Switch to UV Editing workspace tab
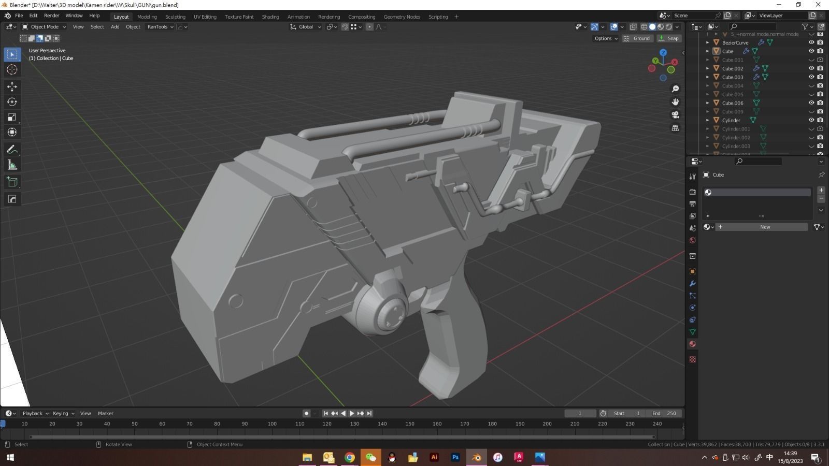Screen dimensions: 829x466 pyautogui.click(x=205, y=17)
